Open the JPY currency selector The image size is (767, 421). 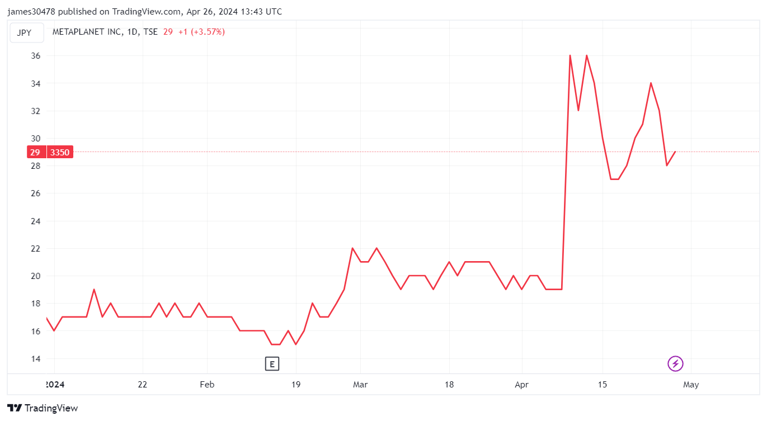tap(25, 32)
